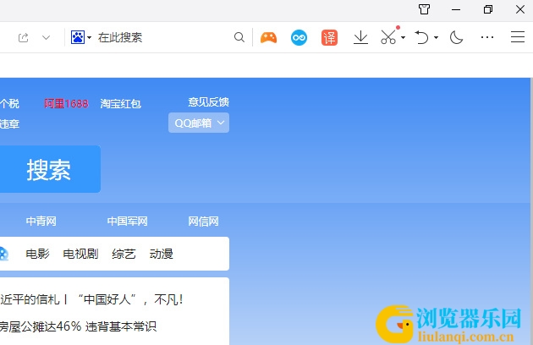533x345 pixels.
Task: Open the hamburger main menu
Action: [518, 37]
